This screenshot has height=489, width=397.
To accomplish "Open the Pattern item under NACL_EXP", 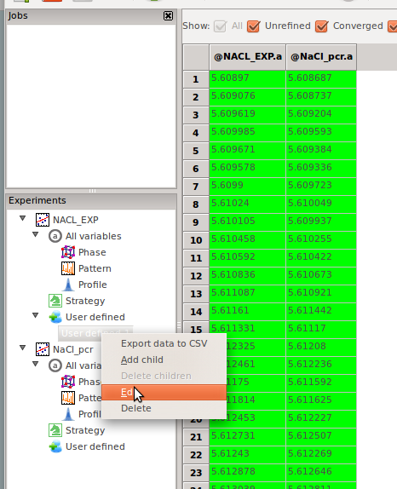I will pos(95,268).
